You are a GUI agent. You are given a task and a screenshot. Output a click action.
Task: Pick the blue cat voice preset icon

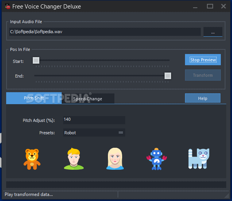(x=199, y=159)
